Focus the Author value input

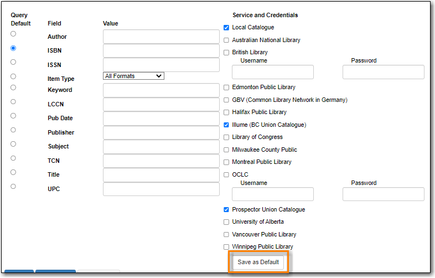(161, 37)
